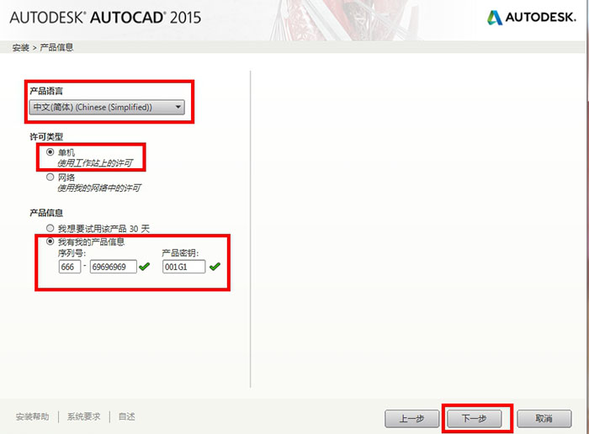The image size is (589, 434).
Task: Select 我有我的产品信息 radio button
Action: coord(50,241)
